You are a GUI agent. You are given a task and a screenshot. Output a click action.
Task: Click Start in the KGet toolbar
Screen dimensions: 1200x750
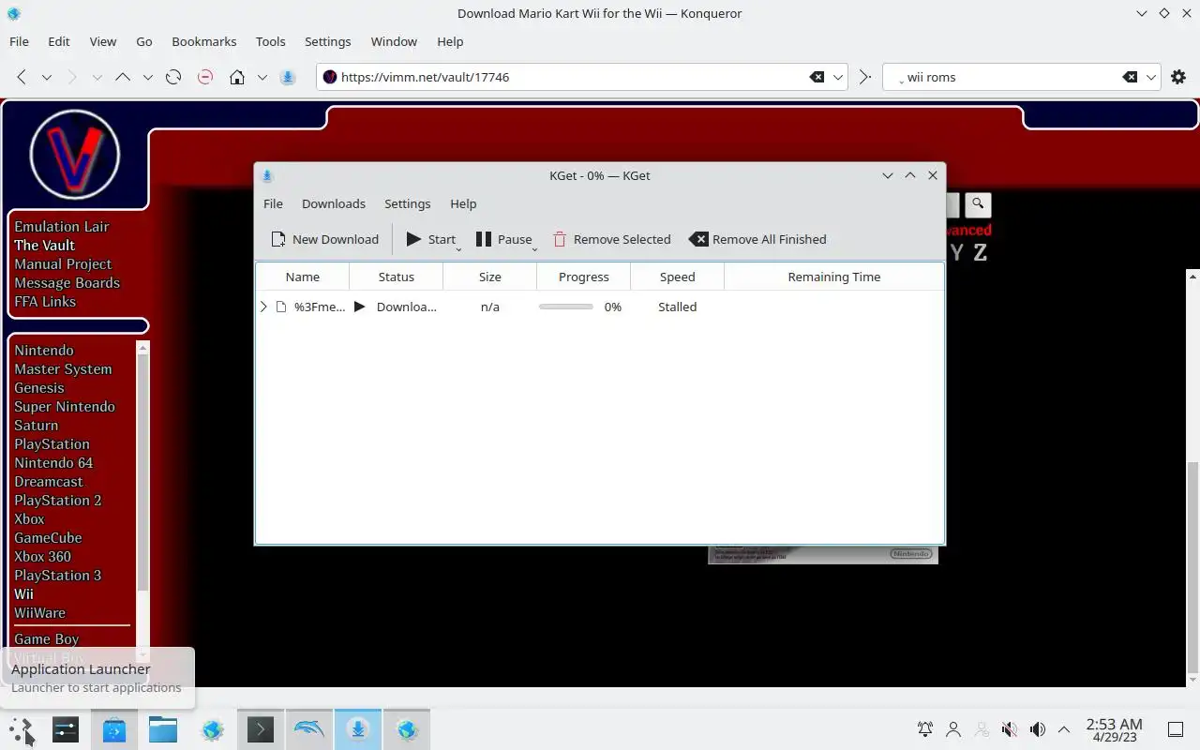tap(431, 239)
